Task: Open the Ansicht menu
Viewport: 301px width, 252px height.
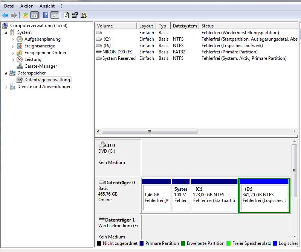Action: pos(47,6)
